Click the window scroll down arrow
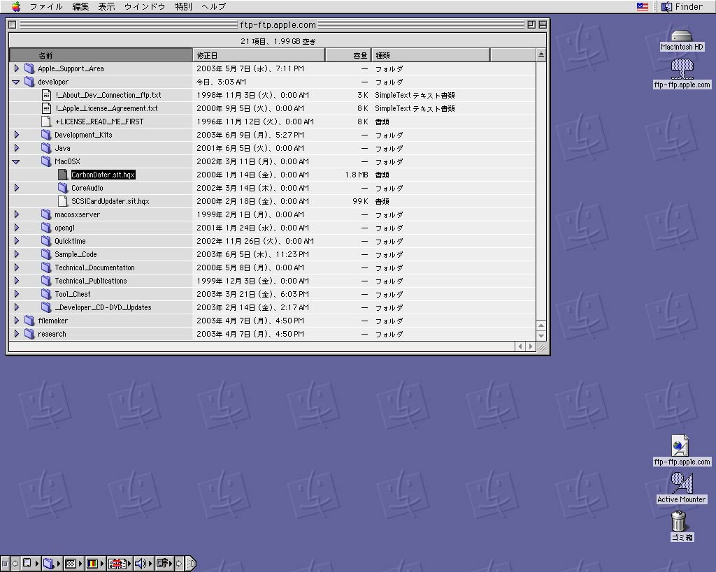 coord(541,336)
